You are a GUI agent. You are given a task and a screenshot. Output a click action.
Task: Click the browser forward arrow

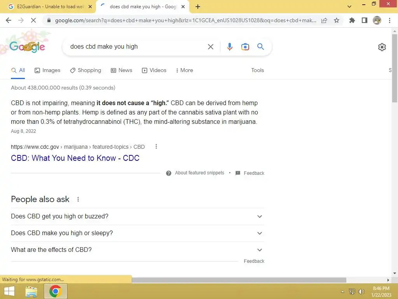point(21,20)
